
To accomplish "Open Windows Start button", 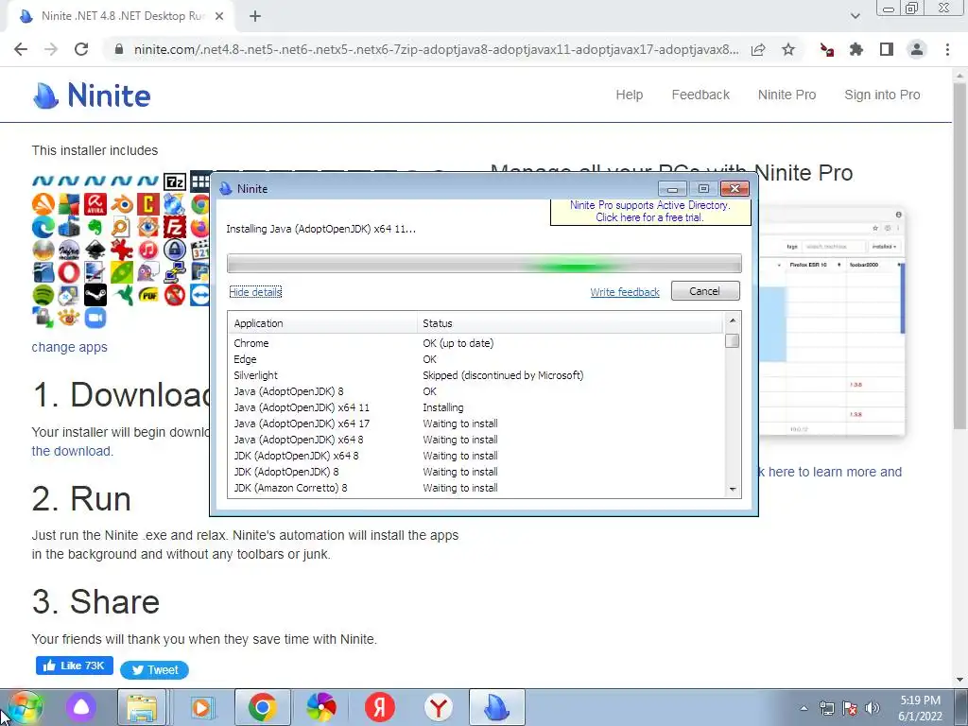I will click(25, 708).
